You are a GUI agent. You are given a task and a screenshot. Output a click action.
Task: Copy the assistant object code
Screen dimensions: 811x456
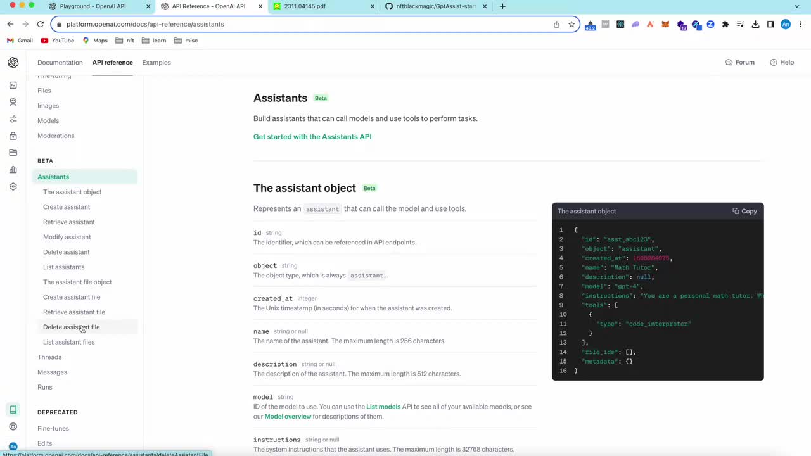(744, 212)
